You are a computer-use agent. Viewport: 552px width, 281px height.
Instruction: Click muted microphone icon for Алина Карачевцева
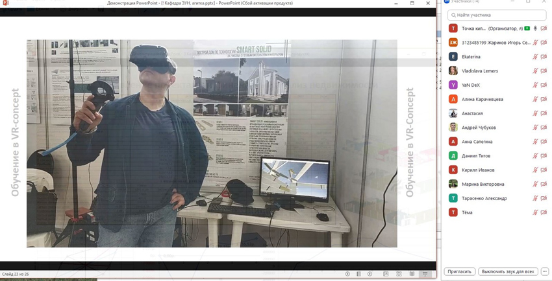[x=536, y=99]
